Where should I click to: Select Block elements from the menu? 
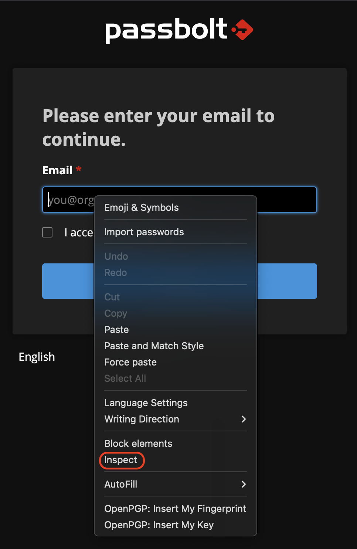[x=138, y=444]
